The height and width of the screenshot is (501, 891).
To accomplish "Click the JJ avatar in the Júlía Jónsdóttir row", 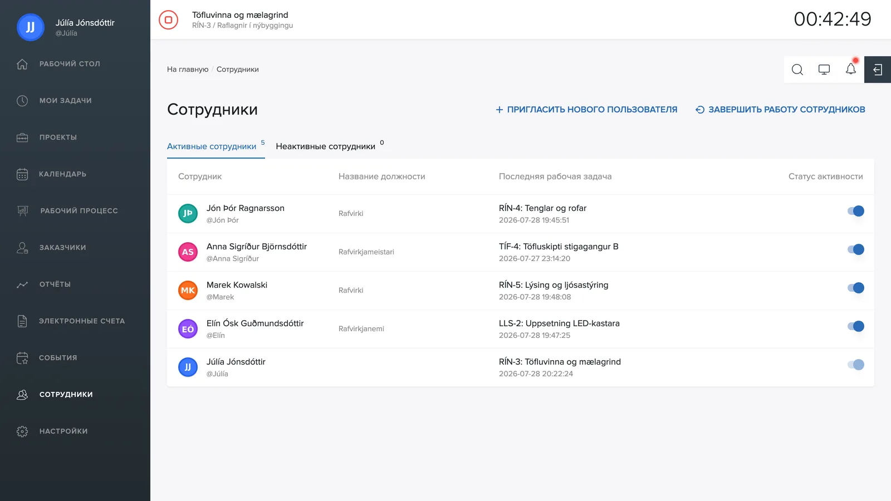I will coord(188,367).
